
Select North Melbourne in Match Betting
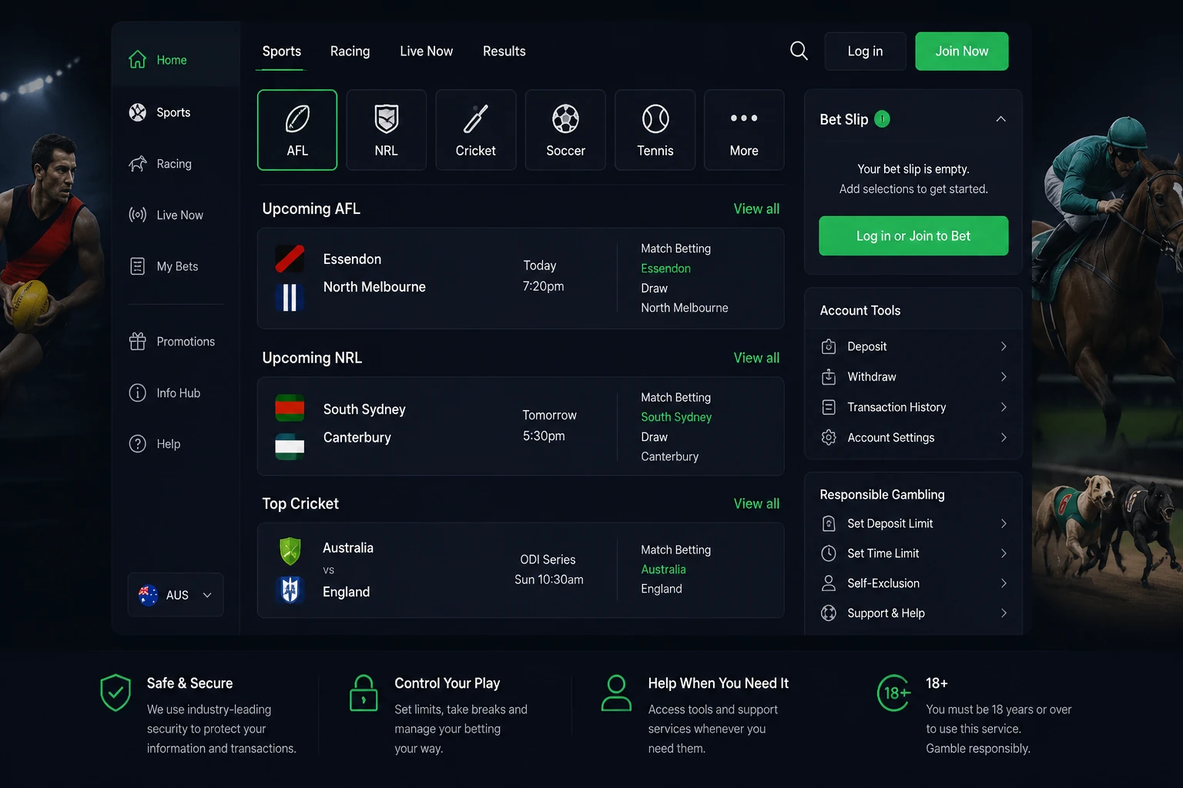point(684,308)
